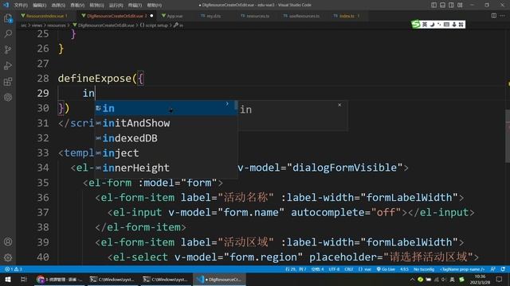510x286 pixels.
Task: Toggle the panel layout button
Action: click(x=442, y=5)
